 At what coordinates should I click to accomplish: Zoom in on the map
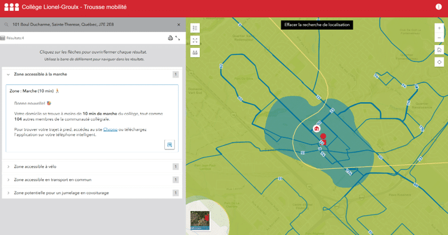[439, 29]
